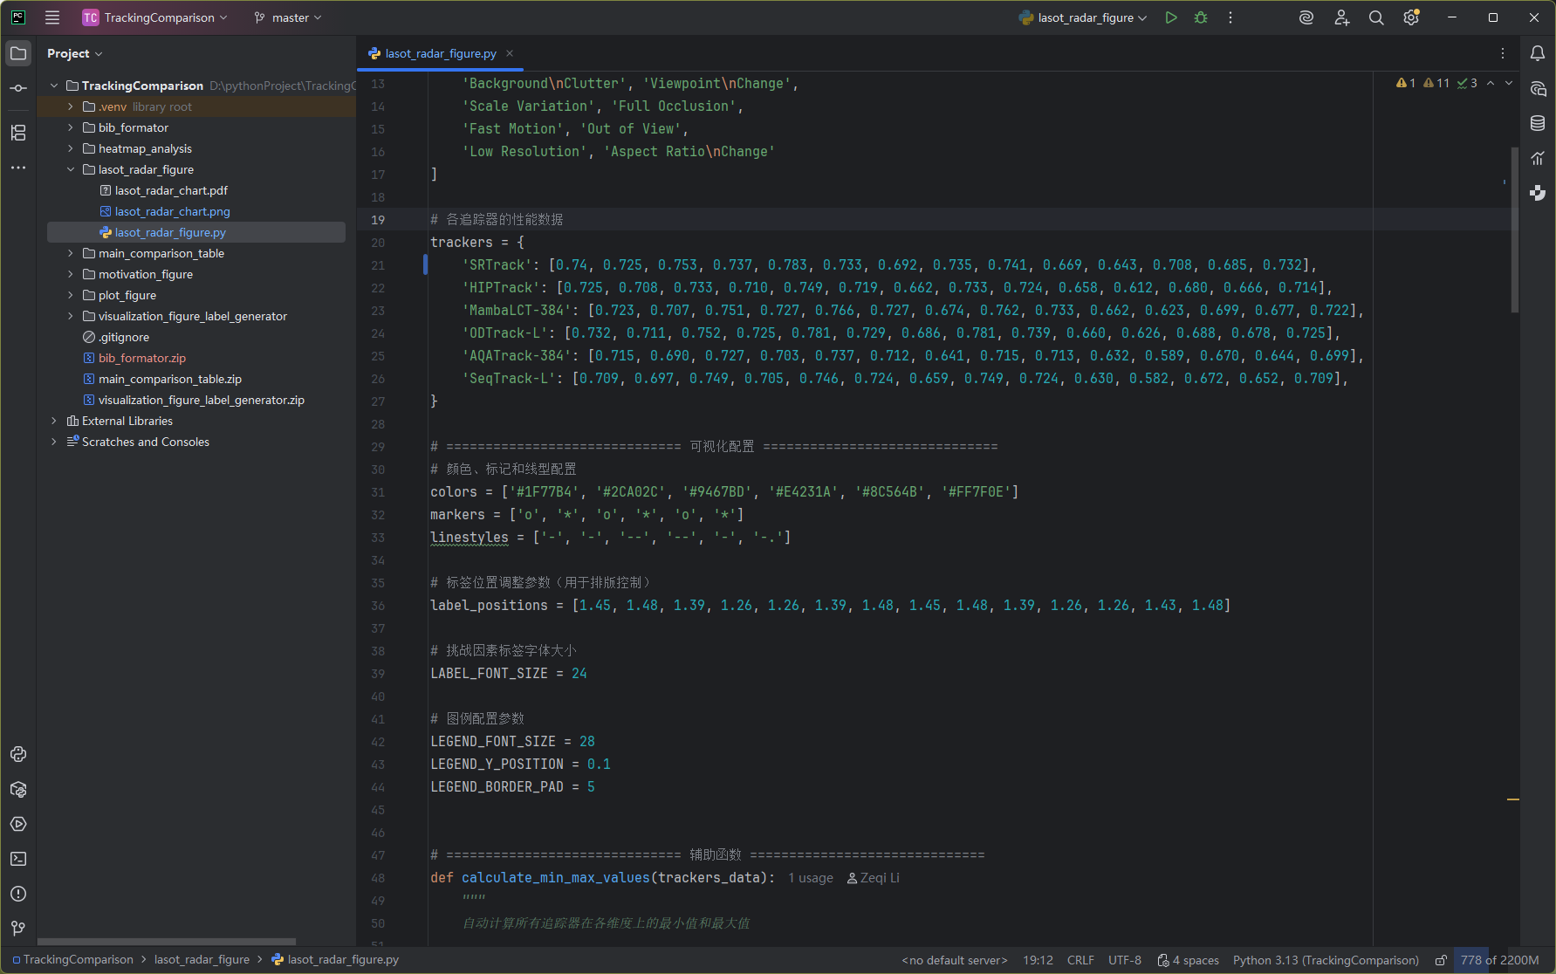1556x974 pixels.
Task: Change CRLF line separator setting
Action: point(1080,960)
